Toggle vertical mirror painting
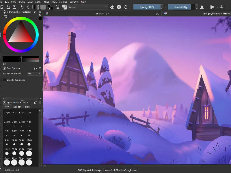 (213, 6)
